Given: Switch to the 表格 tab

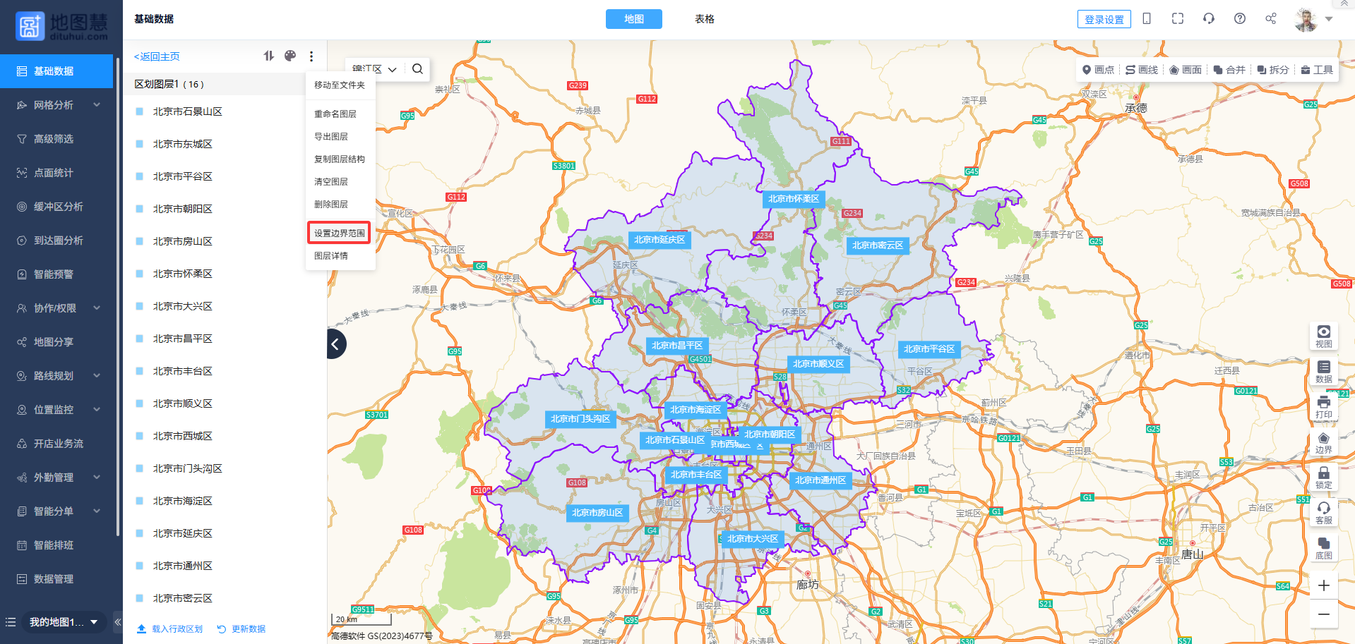Looking at the screenshot, I should pos(704,19).
